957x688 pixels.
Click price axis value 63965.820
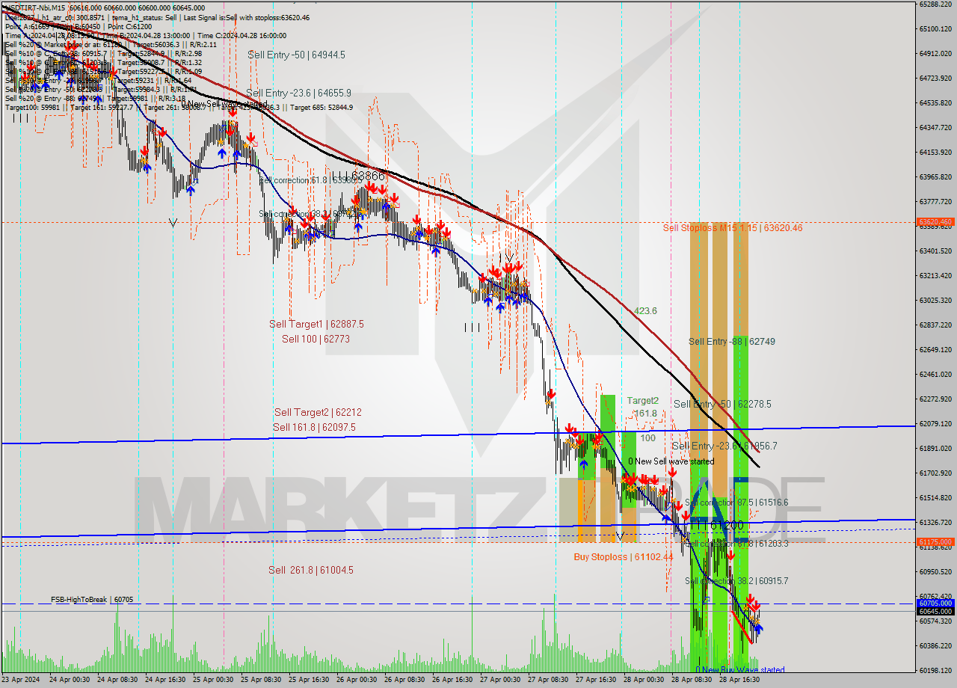(x=935, y=176)
